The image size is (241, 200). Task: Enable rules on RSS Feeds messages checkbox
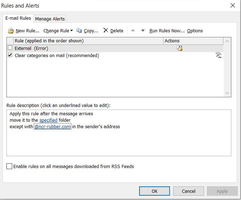[9, 167]
